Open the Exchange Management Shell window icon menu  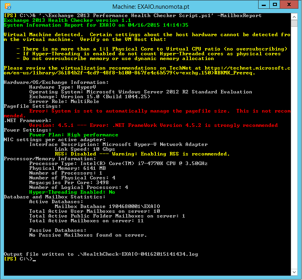coord(8,6)
